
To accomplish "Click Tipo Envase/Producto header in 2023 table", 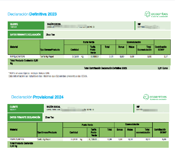I will pos(50,50).
